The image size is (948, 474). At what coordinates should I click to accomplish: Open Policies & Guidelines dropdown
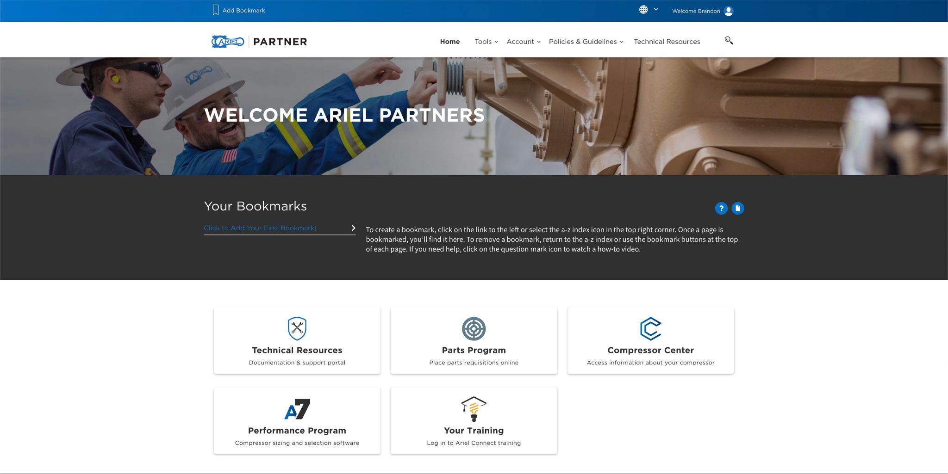point(586,42)
